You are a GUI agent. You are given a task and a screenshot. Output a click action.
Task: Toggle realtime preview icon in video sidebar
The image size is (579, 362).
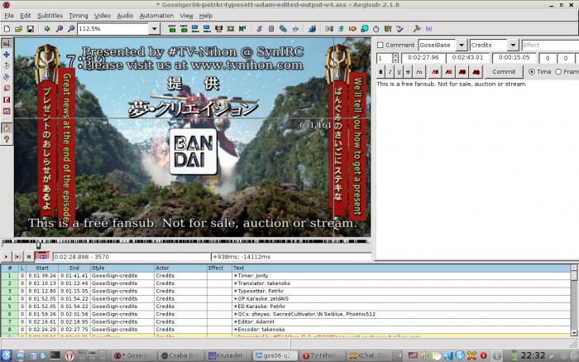point(7,128)
